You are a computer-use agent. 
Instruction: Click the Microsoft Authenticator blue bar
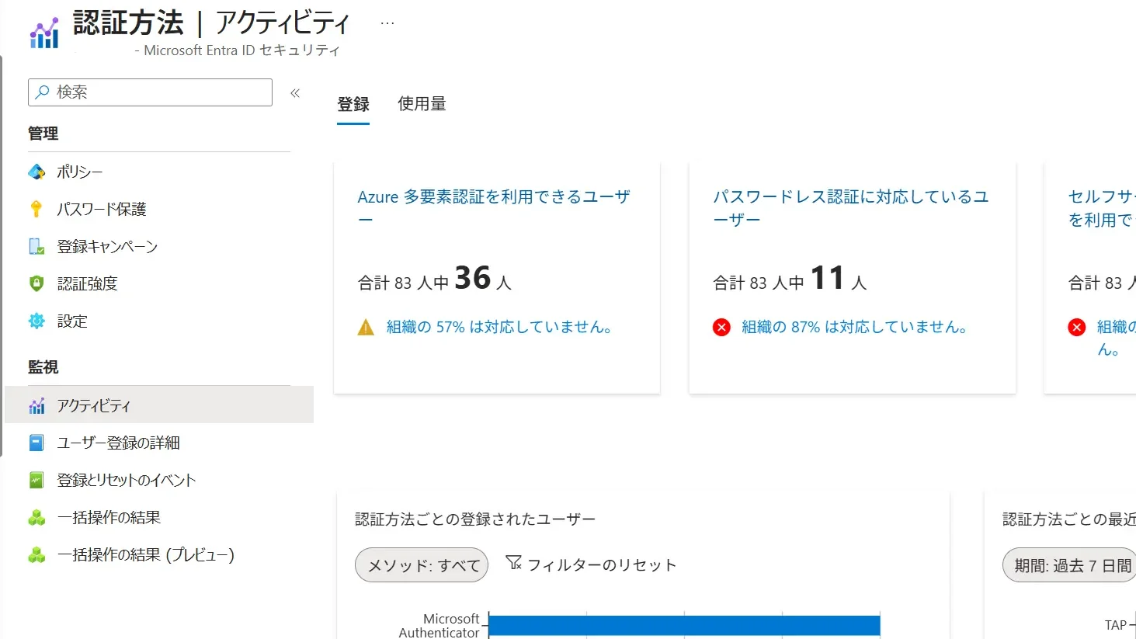[x=684, y=625]
